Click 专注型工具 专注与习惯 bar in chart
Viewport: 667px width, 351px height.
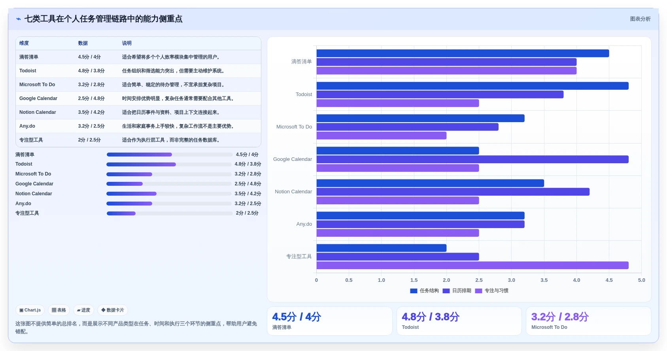tap(472, 265)
